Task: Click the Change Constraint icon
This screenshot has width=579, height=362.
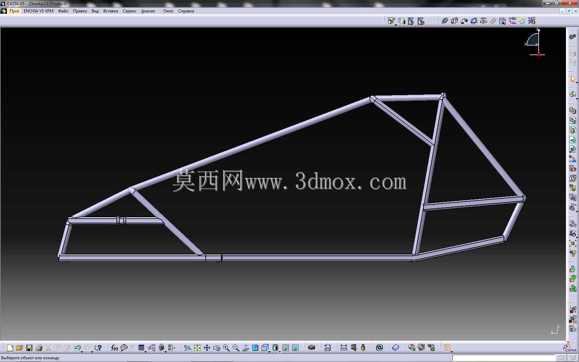Action: [522, 21]
